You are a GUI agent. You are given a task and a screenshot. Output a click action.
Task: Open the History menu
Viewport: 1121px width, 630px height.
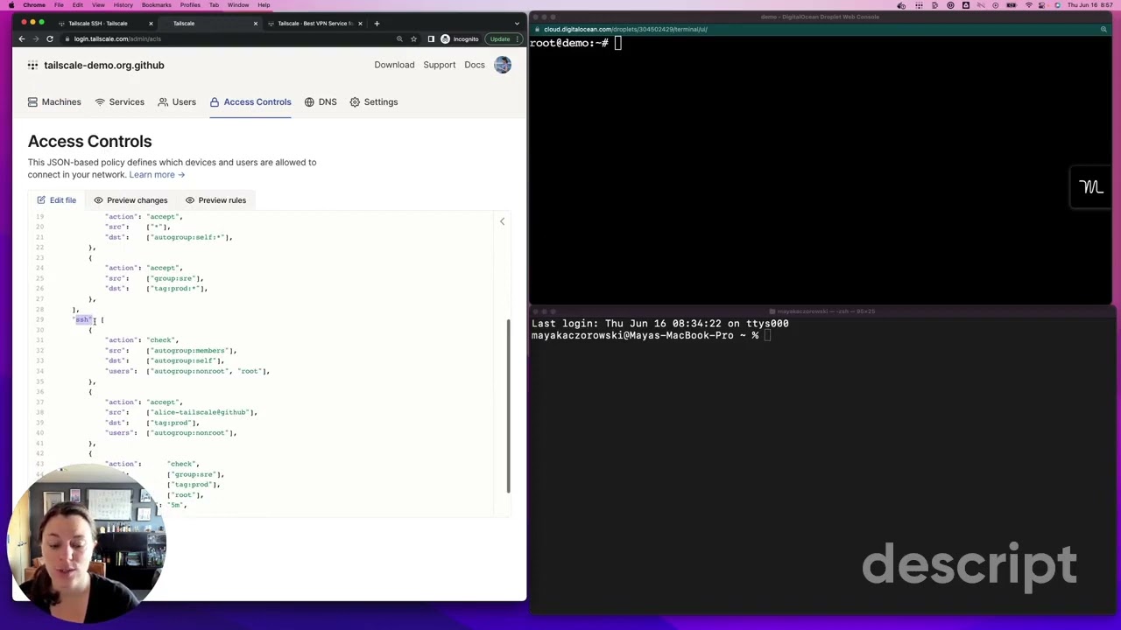click(123, 5)
